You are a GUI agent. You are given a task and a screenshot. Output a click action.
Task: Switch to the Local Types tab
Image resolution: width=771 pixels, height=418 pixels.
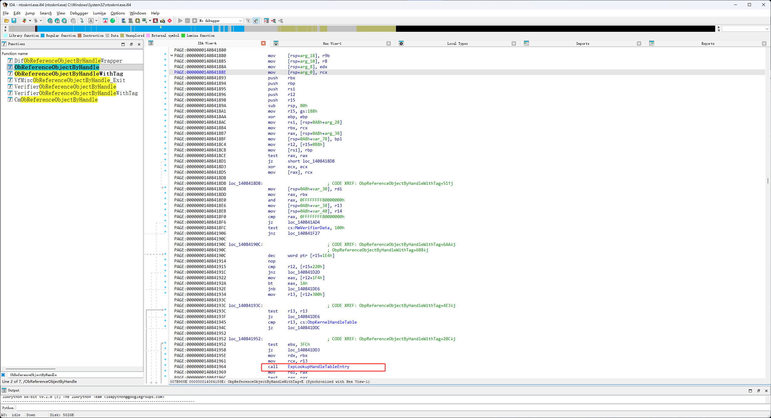[x=457, y=43]
